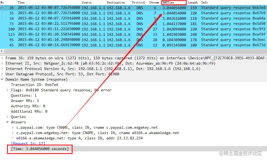Select packet number 36 row

click(x=133, y=8)
